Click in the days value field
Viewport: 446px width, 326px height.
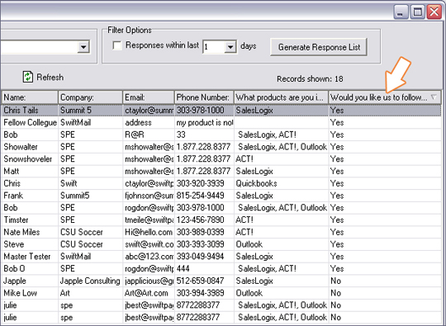point(214,46)
